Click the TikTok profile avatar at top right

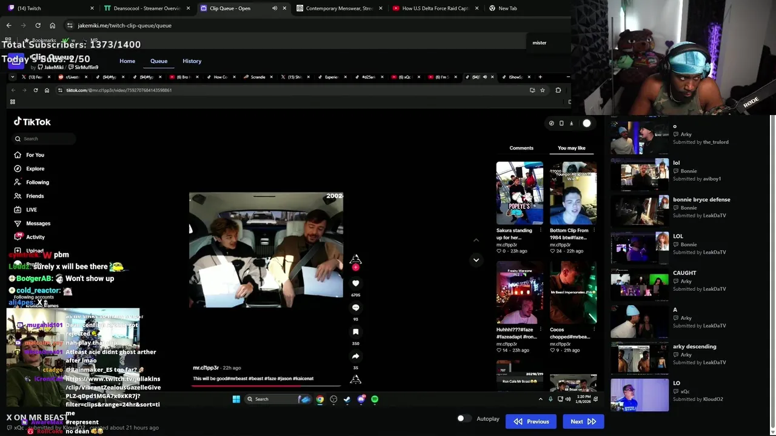[x=587, y=124]
